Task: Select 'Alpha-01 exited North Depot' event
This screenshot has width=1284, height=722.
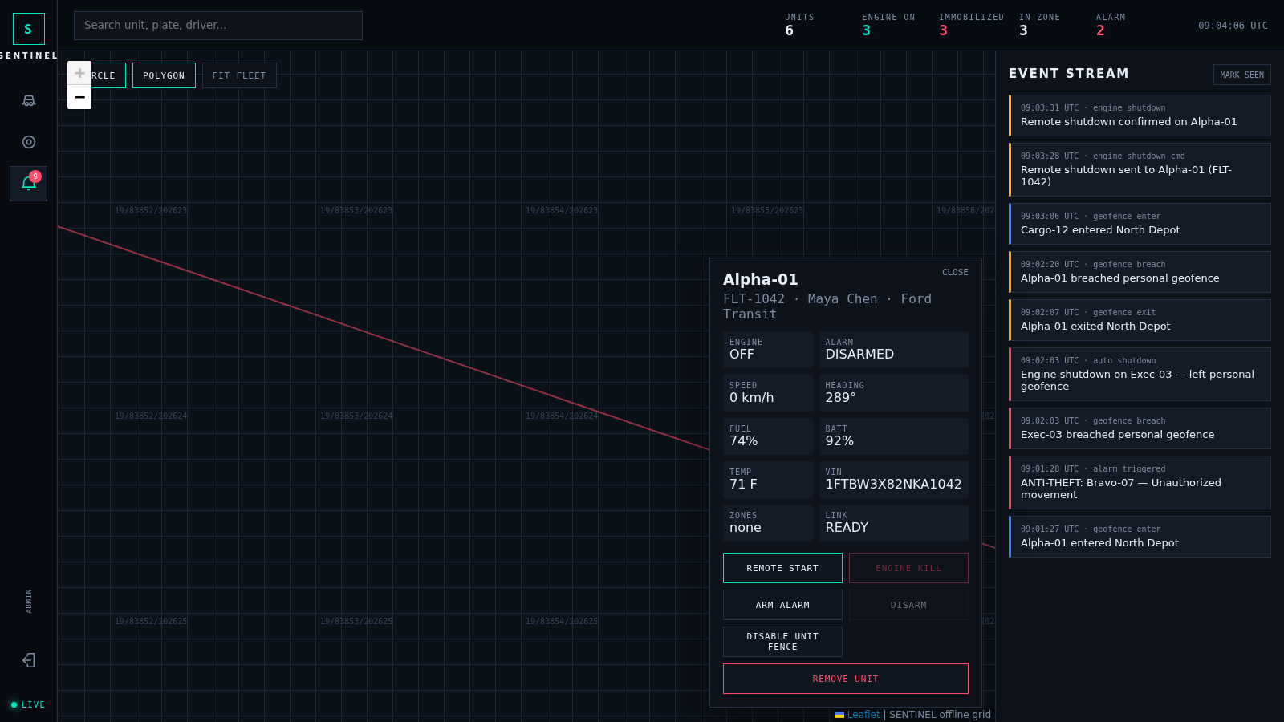Action: coord(1140,320)
